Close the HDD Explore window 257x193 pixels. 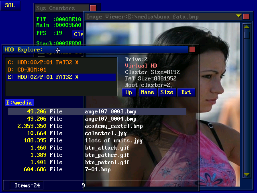192,49
